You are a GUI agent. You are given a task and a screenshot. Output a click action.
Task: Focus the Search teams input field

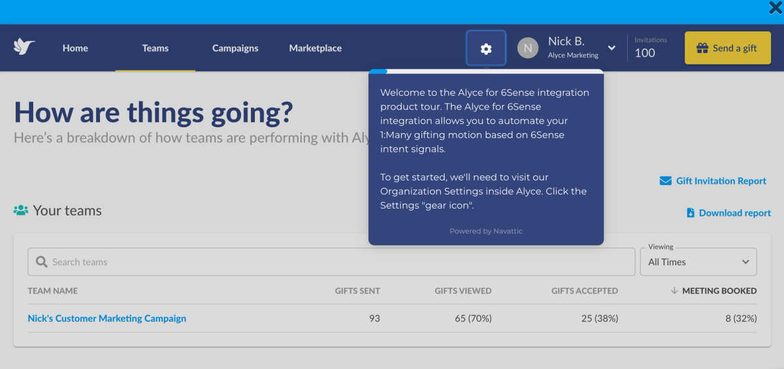(x=331, y=262)
